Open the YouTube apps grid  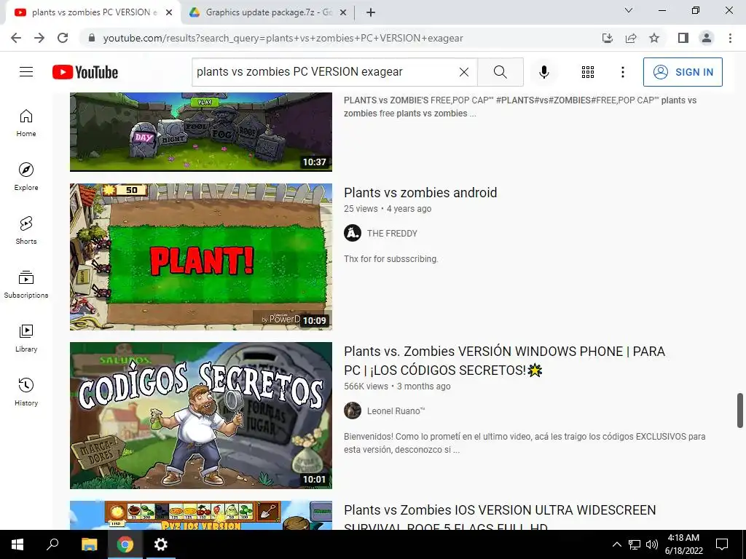point(588,72)
